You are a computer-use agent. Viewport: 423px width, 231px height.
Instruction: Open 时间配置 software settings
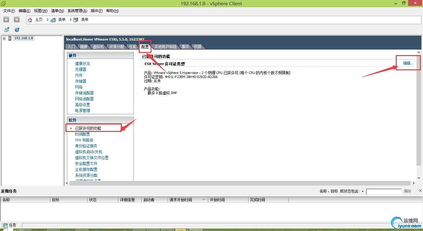82,134
